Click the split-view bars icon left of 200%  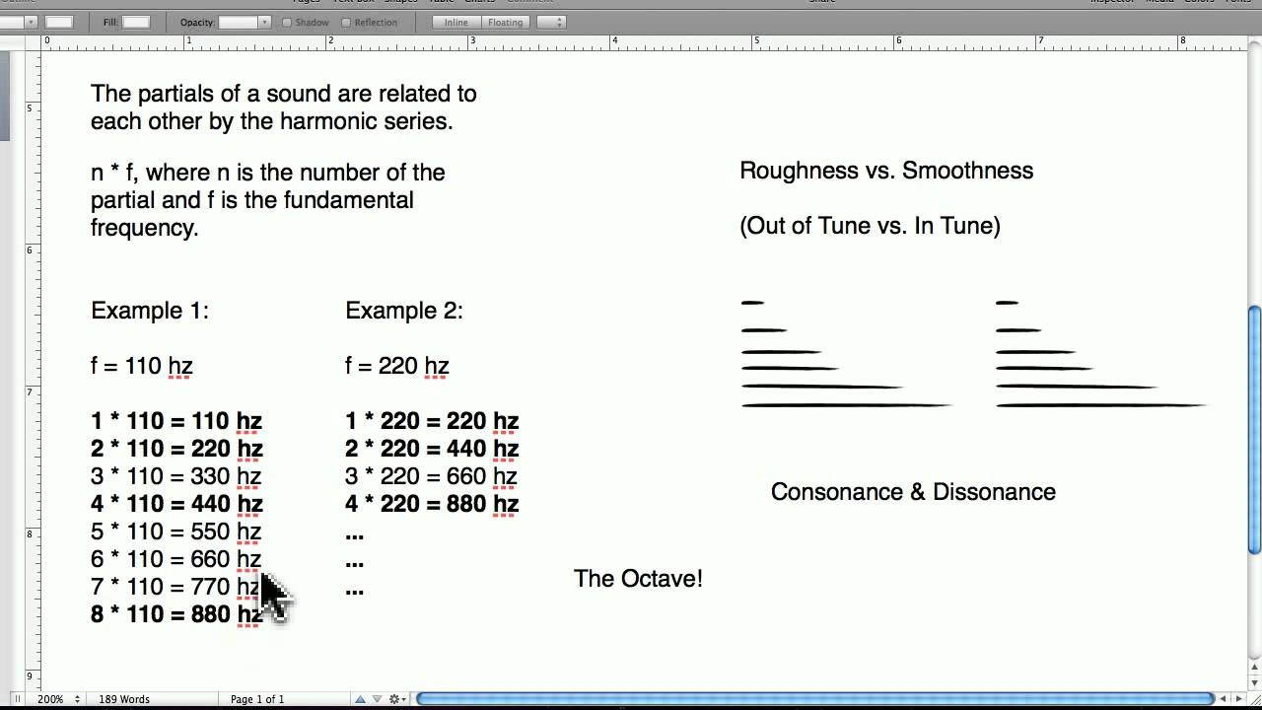click(x=18, y=699)
